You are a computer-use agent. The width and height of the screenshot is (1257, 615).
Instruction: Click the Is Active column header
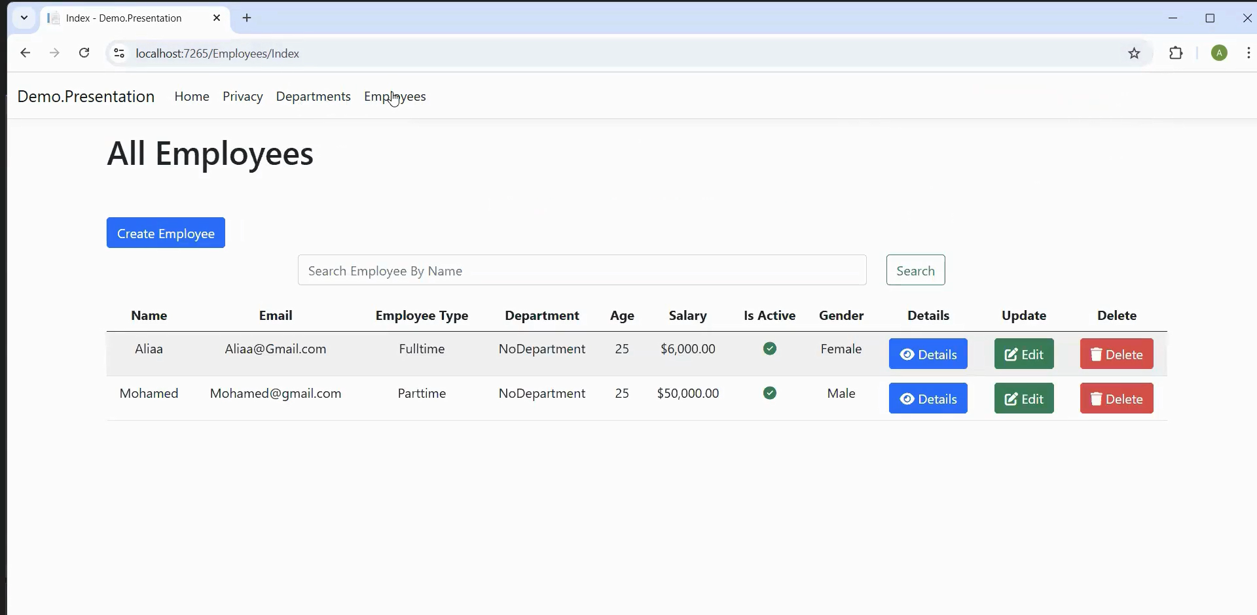tap(770, 315)
